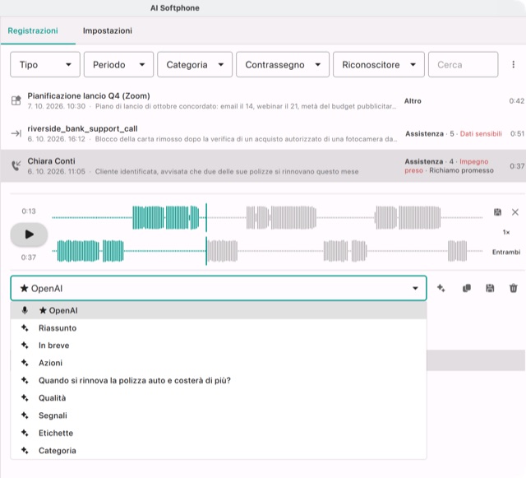
Task: Open the Pianificazione lancio Q4 (Zoom) recording
Action: (89, 96)
